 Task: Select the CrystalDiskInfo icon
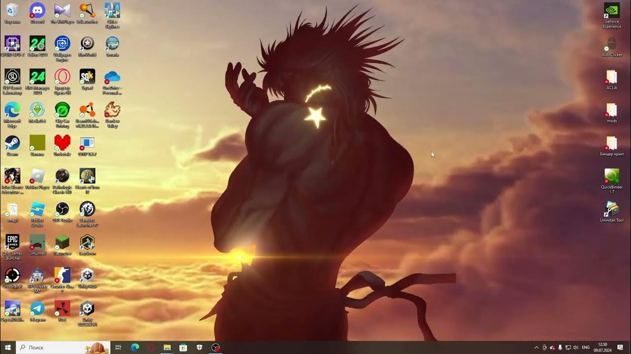(12, 311)
